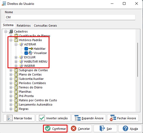
Task: Click the ALTERAR node document icon
Action: 22,44
